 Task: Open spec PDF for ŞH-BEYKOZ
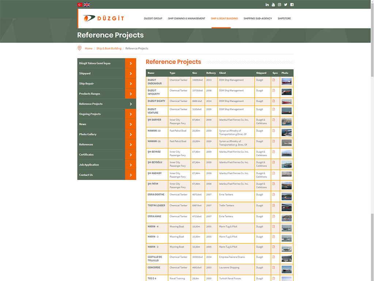coord(274,152)
